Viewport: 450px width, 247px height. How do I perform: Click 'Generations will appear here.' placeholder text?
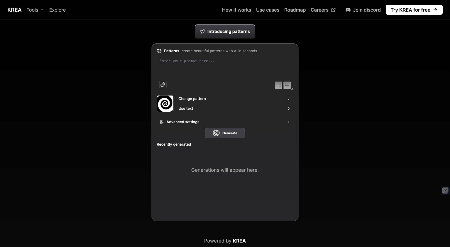pyautogui.click(x=225, y=170)
